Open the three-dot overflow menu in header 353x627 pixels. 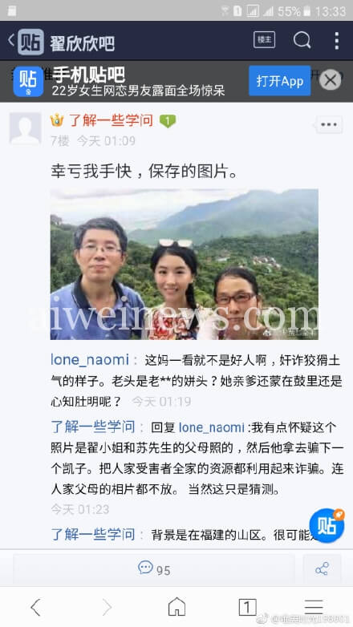337,41
